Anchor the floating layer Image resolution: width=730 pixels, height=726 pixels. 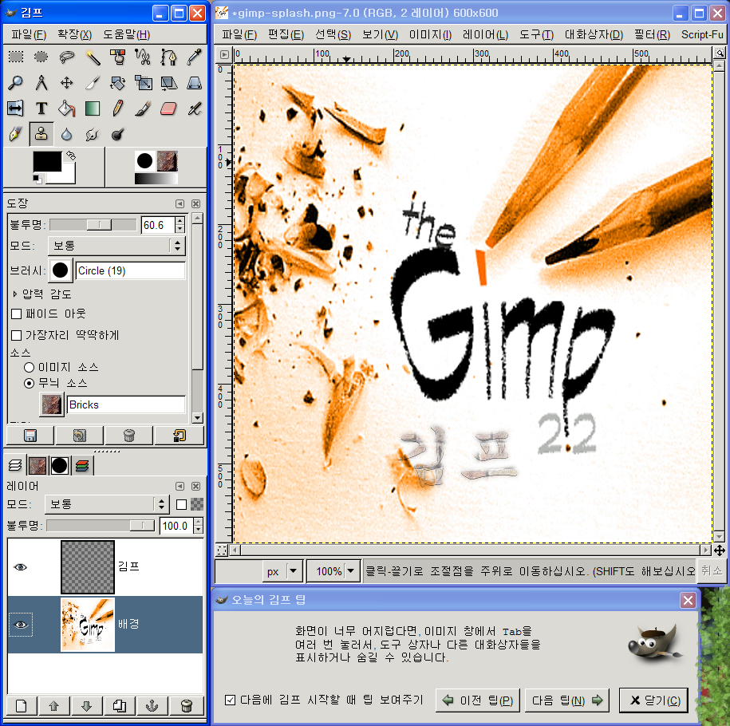tap(152, 706)
